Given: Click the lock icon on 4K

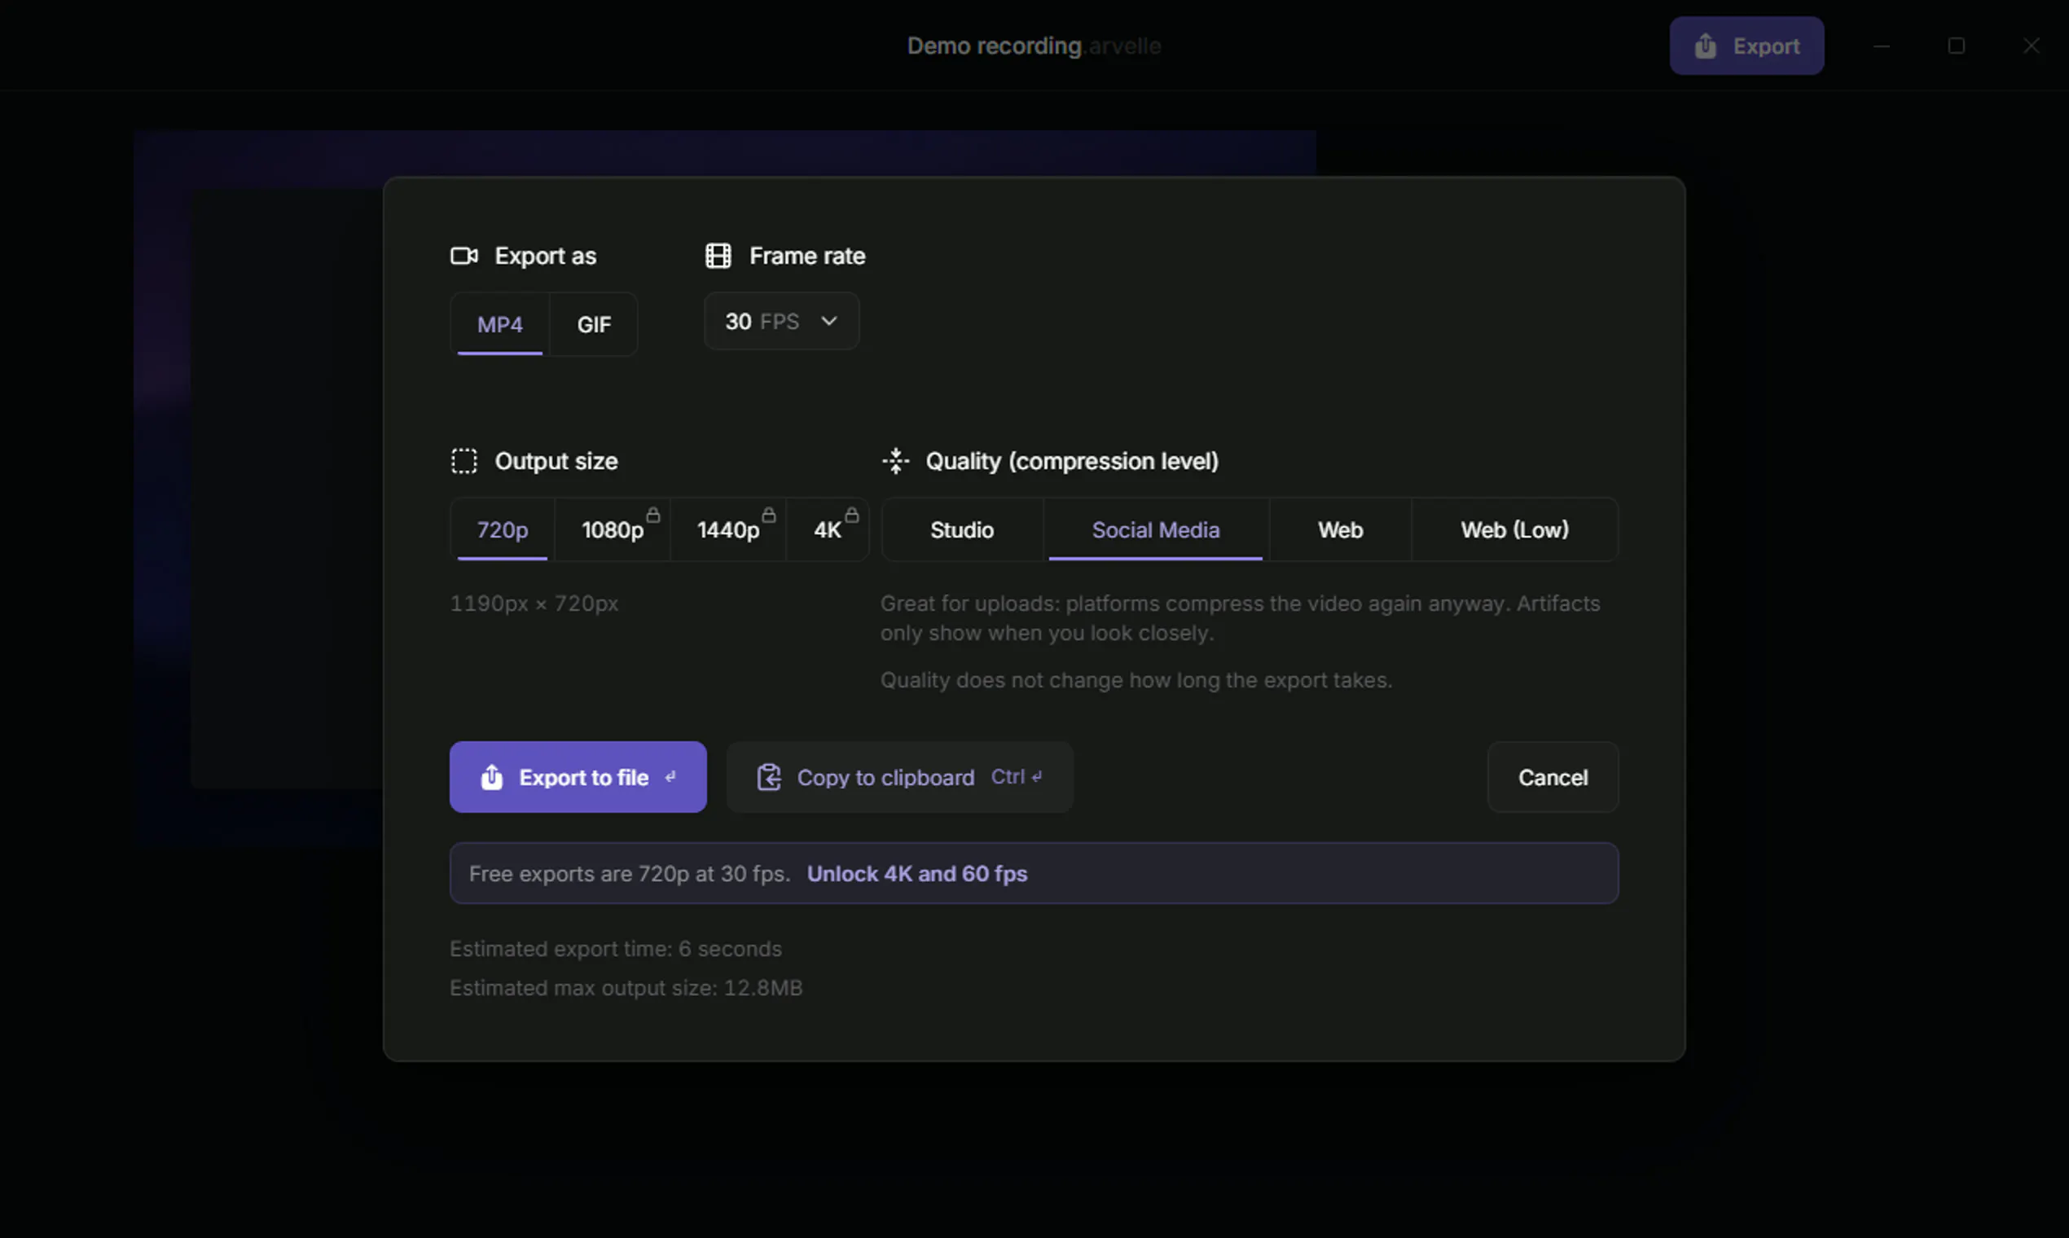Looking at the screenshot, I should [x=851, y=515].
